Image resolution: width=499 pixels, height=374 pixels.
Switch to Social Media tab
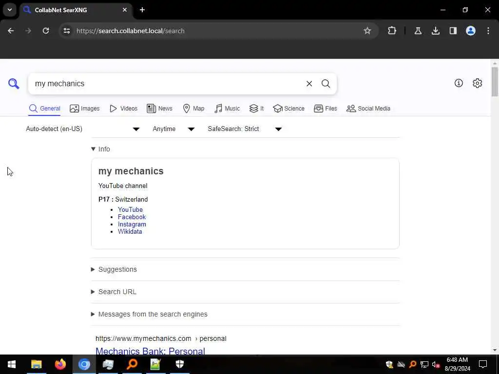368,109
